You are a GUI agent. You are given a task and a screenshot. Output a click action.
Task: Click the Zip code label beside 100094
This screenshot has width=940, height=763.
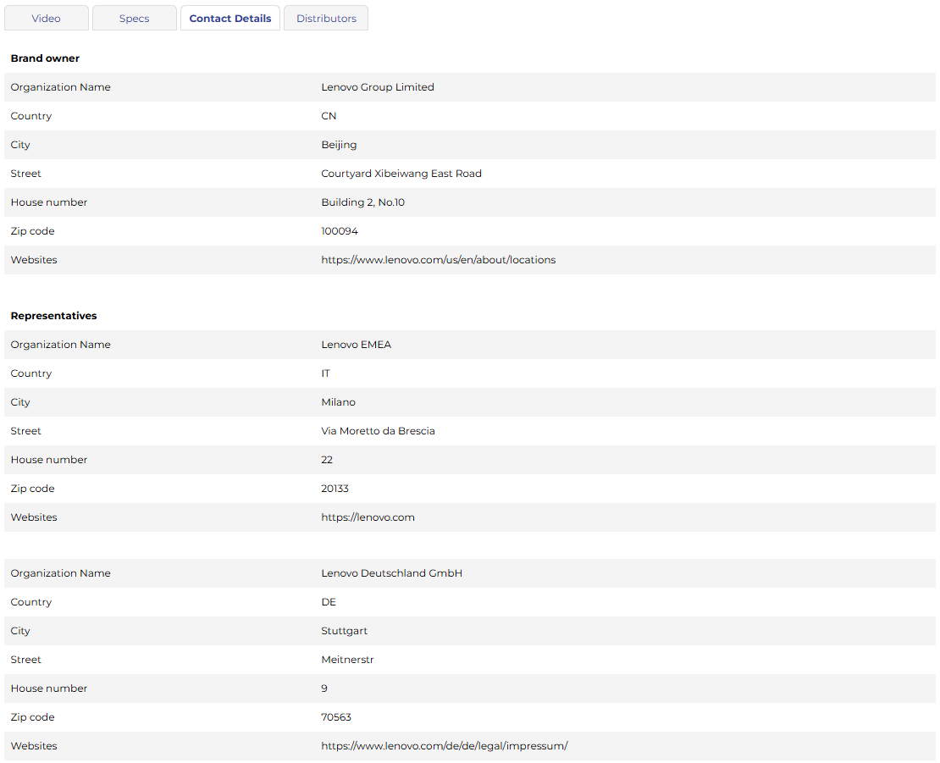[32, 230]
